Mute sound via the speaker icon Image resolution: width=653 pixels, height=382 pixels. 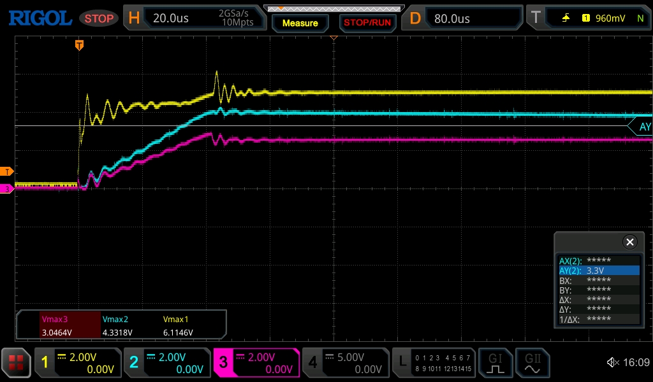click(612, 363)
